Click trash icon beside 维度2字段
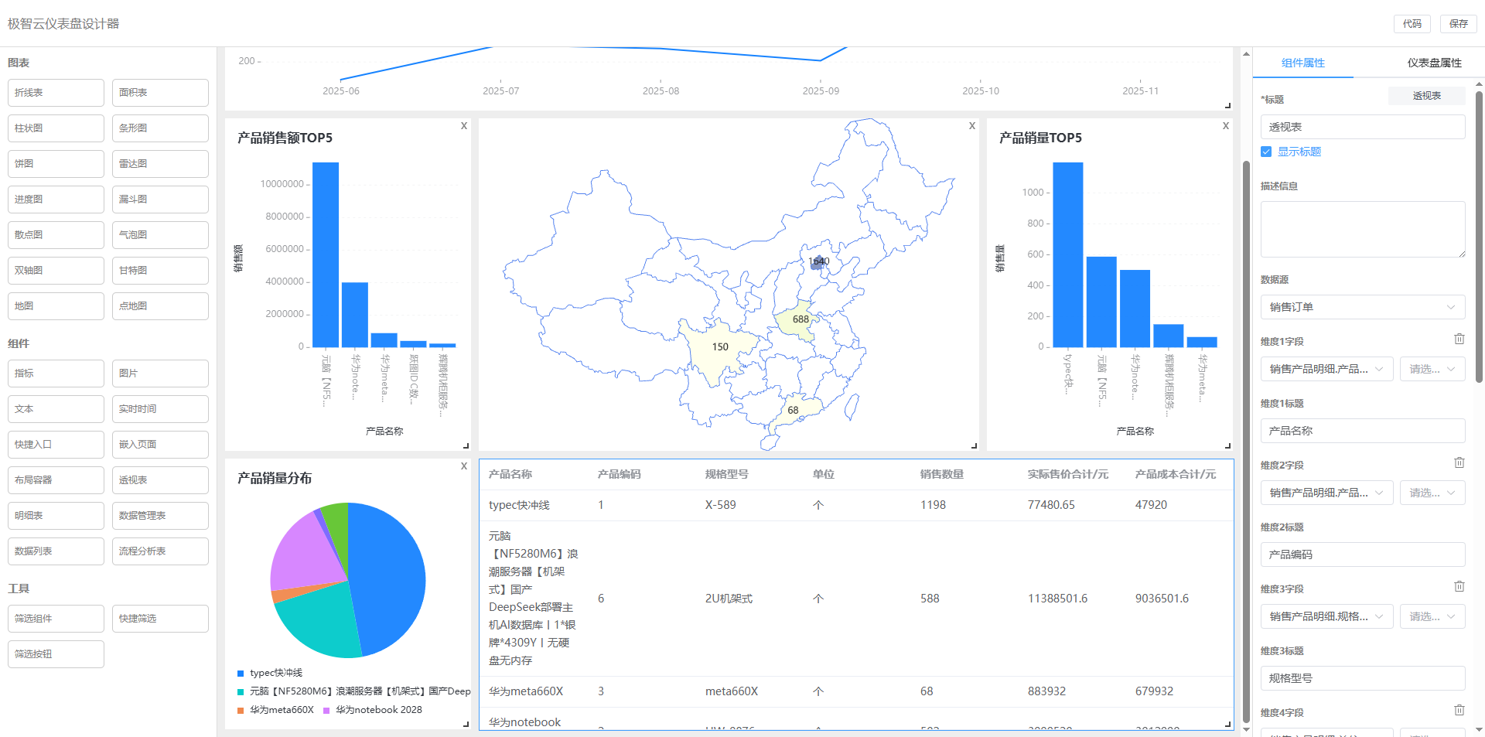Screen dimensions: 1485x737 [1459, 462]
